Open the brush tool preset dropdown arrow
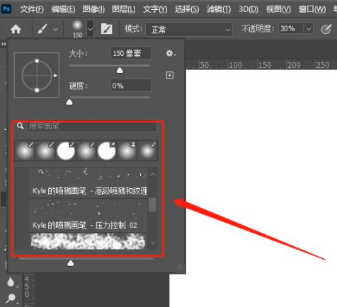The height and width of the screenshot is (307, 337). click(x=56, y=30)
